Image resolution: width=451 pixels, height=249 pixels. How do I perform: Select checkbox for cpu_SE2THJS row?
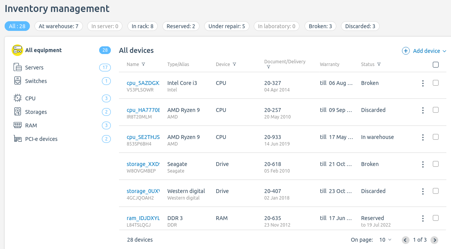436,137
